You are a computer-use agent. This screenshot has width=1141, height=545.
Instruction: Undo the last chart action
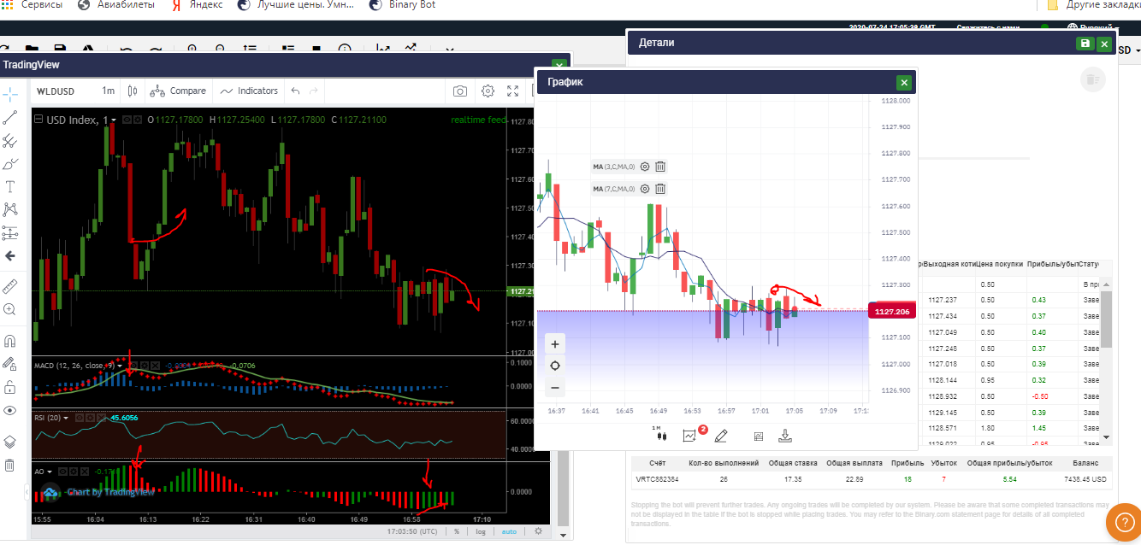click(x=295, y=91)
